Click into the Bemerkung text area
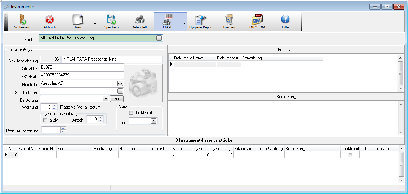The height and width of the screenshot is (194, 408). [x=283, y=118]
